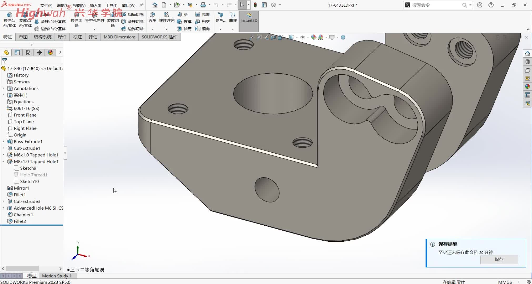Viewport: 532px width, 284px height.
Task: Click the 保存 button in save reminder
Action: tap(499, 260)
